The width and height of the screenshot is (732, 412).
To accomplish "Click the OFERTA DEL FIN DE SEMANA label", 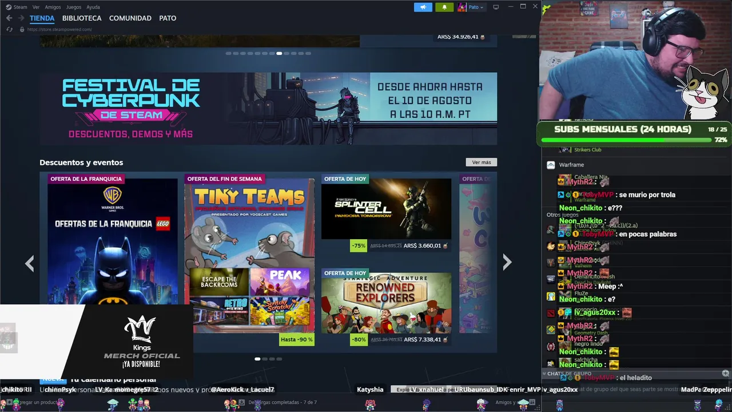I will pos(225,179).
